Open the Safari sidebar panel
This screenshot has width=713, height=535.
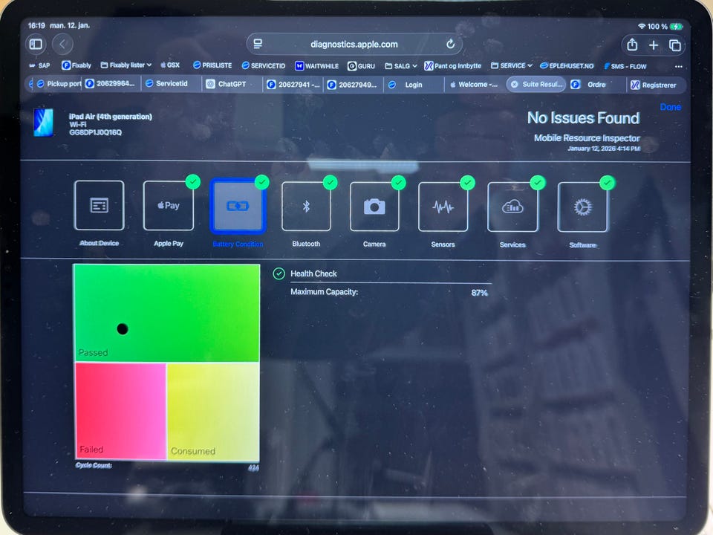36,44
